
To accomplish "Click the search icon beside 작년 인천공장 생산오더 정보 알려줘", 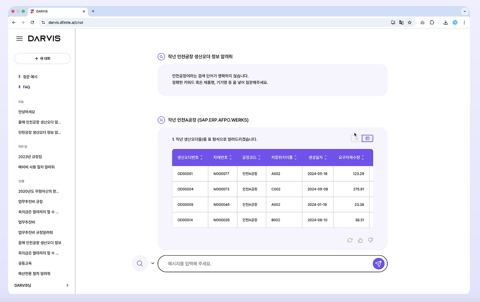I will pyautogui.click(x=161, y=57).
